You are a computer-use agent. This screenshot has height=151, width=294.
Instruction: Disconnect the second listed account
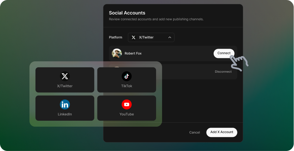[x=223, y=72]
